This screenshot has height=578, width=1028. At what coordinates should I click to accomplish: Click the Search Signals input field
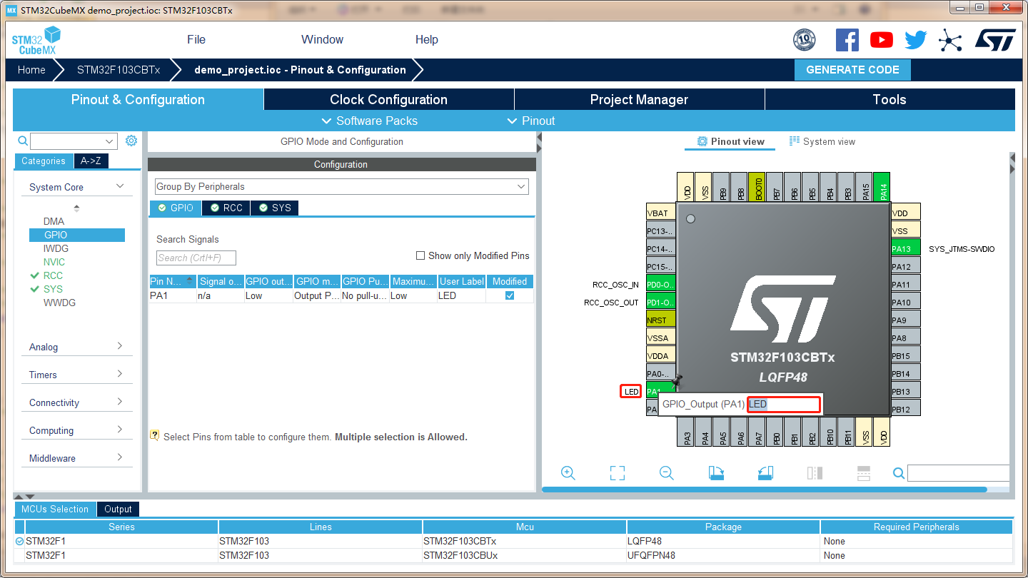196,258
